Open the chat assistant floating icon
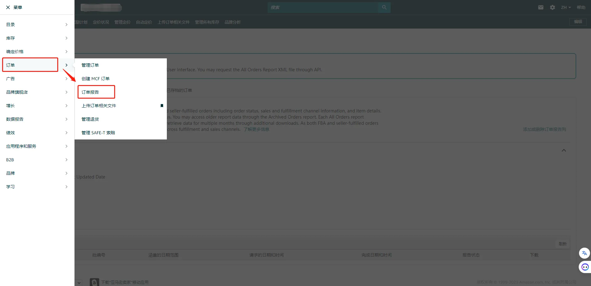Image resolution: width=591 pixels, height=286 pixels. tap(585, 267)
